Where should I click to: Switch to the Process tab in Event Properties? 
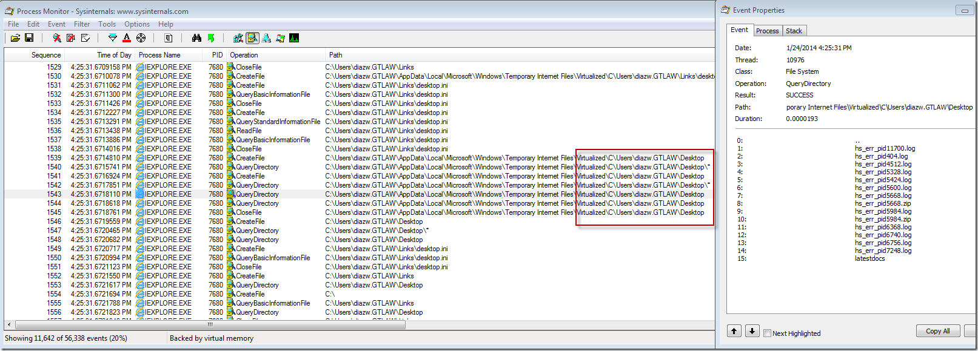click(767, 31)
